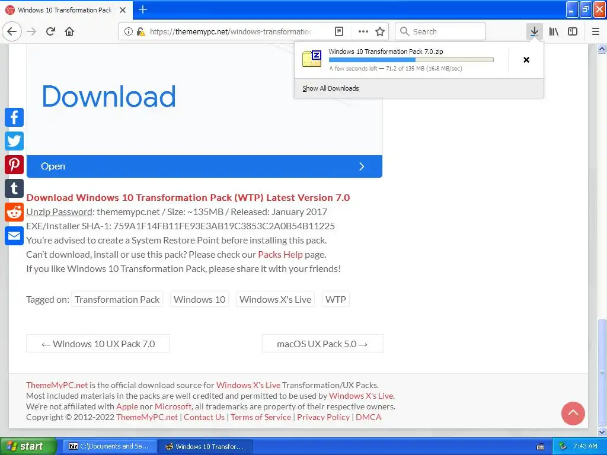The height and width of the screenshot is (455, 607).
Task: Click the 7:43 AM clock
Action: 585,446
